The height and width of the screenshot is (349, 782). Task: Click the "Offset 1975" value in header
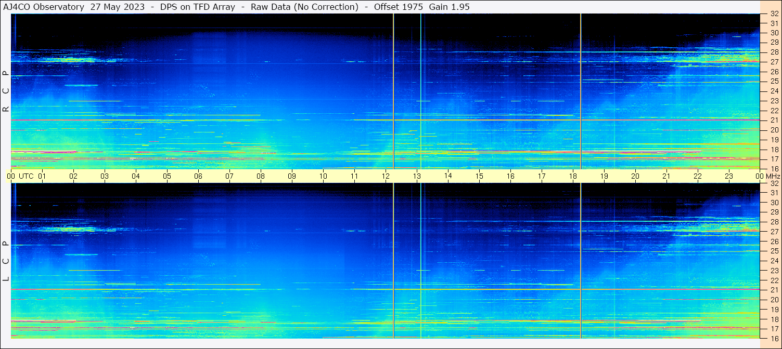(398, 7)
